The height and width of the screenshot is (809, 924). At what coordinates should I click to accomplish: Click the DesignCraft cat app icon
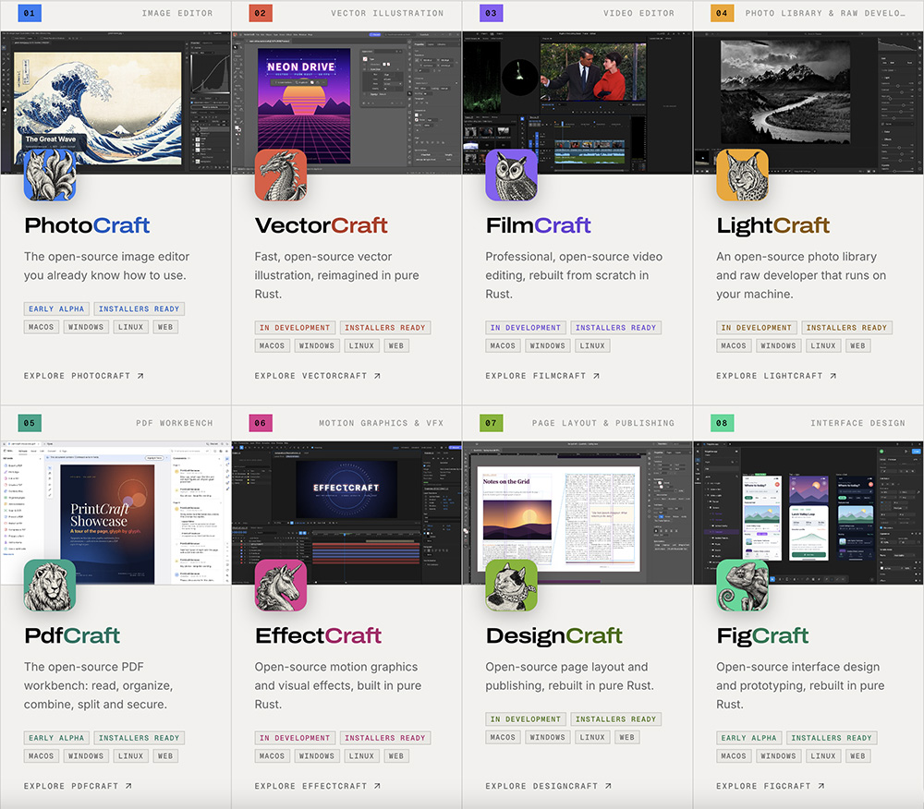tap(512, 586)
